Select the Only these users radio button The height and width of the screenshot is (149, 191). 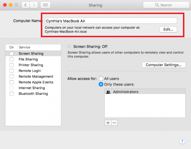coord(101,84)
